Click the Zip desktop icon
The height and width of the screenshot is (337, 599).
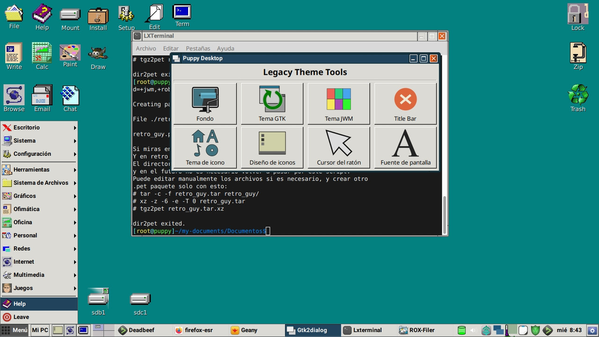coord(578,56)
